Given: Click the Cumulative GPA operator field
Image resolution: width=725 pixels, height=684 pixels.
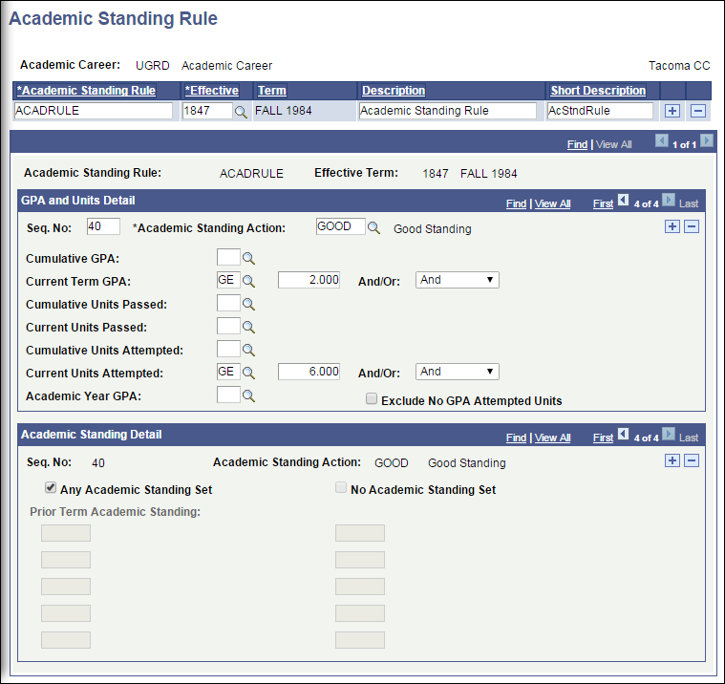Looking at the screenshot, I should (x=228, y=257).
